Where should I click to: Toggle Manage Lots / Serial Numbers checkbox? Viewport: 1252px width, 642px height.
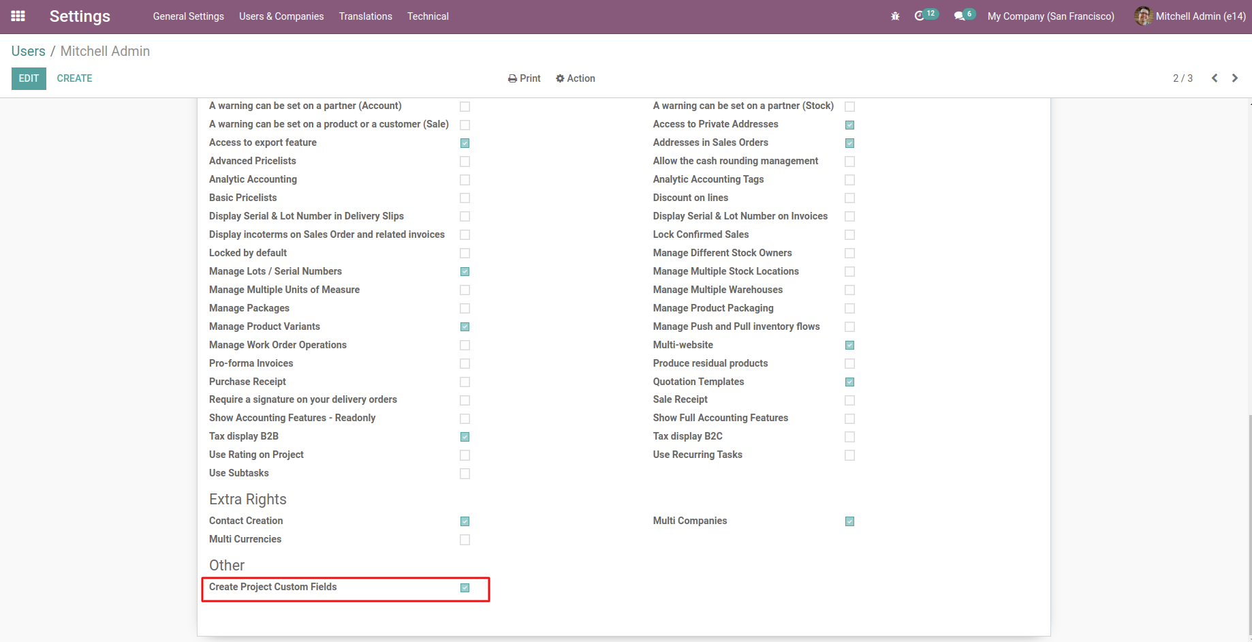465,272
